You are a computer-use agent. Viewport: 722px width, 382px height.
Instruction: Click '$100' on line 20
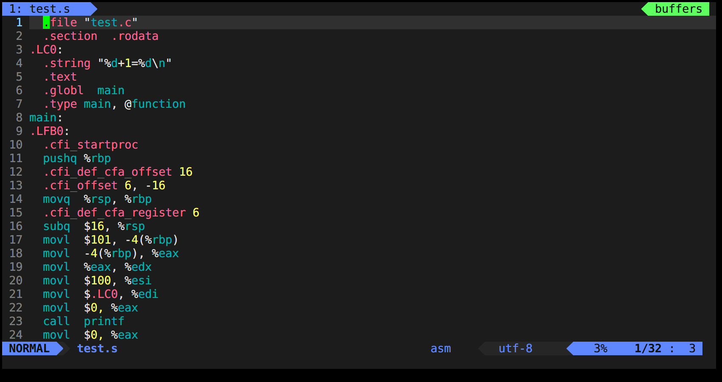(97, 281)
